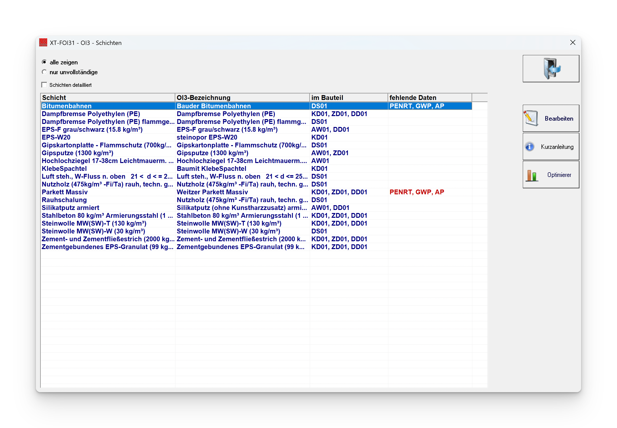Click the red PENRT, GWP, AP missing data cell
Viewport: 617px width, 428px height.
[417, 192]
